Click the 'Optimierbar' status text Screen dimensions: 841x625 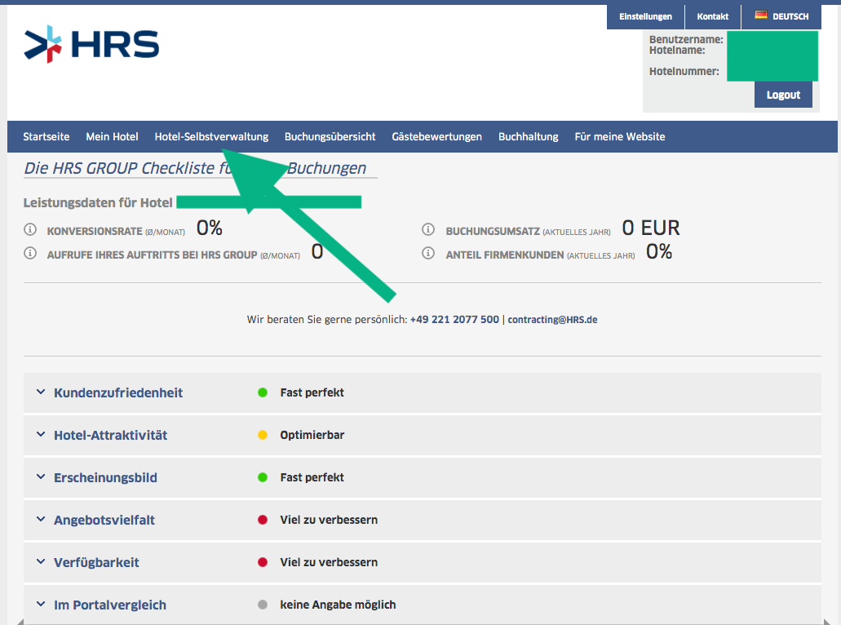pyautogui.click(x=312, y=435)
